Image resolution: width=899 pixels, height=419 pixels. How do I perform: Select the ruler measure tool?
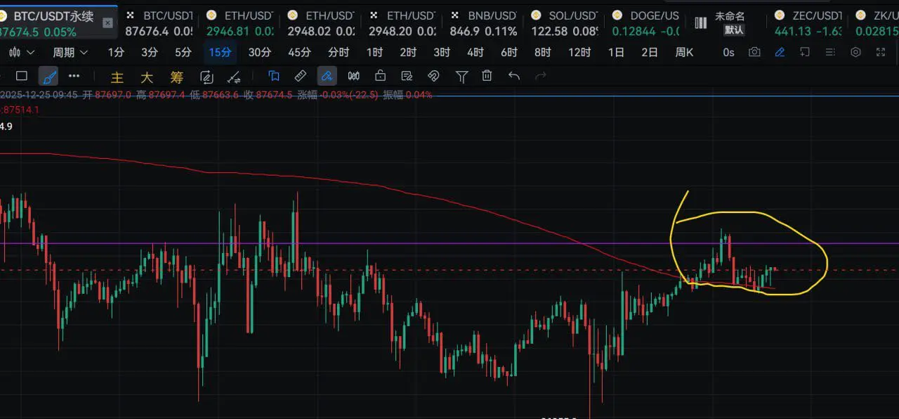(x=300, y=76)
